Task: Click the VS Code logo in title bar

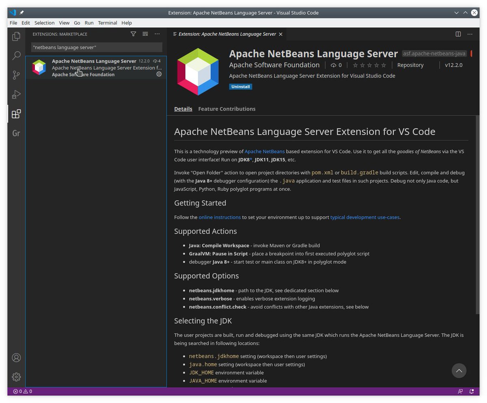Action: pyautogui.click(x=13, y=13)
